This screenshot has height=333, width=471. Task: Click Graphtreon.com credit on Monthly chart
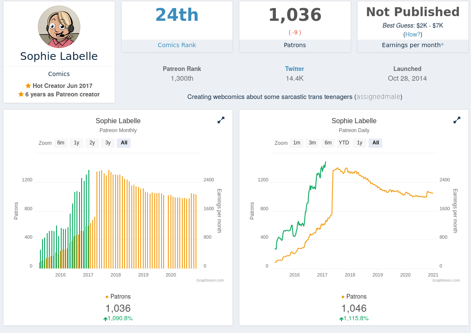coord(210,280)
